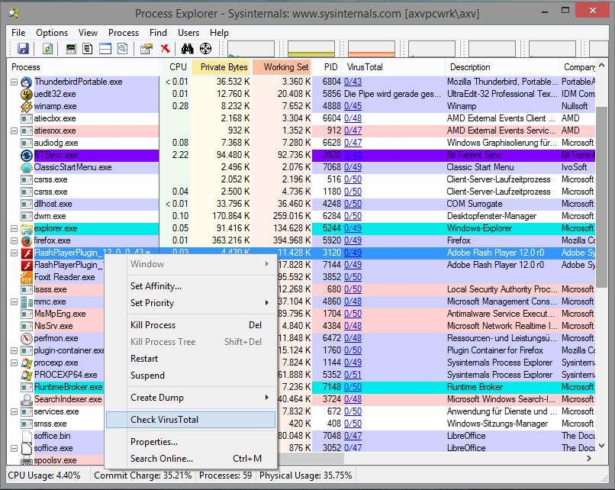
Task: Open System Information graph toolbar icon
Action: pos(72,49)
